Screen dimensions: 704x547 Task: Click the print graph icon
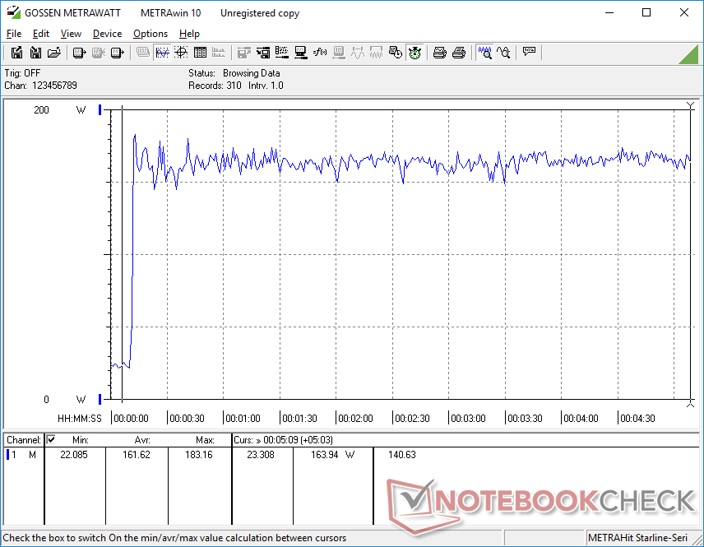[x=439, y=53]
